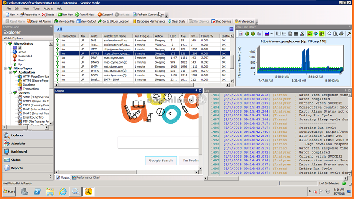Open Properties for the selected watch

(x=28, y=15)
